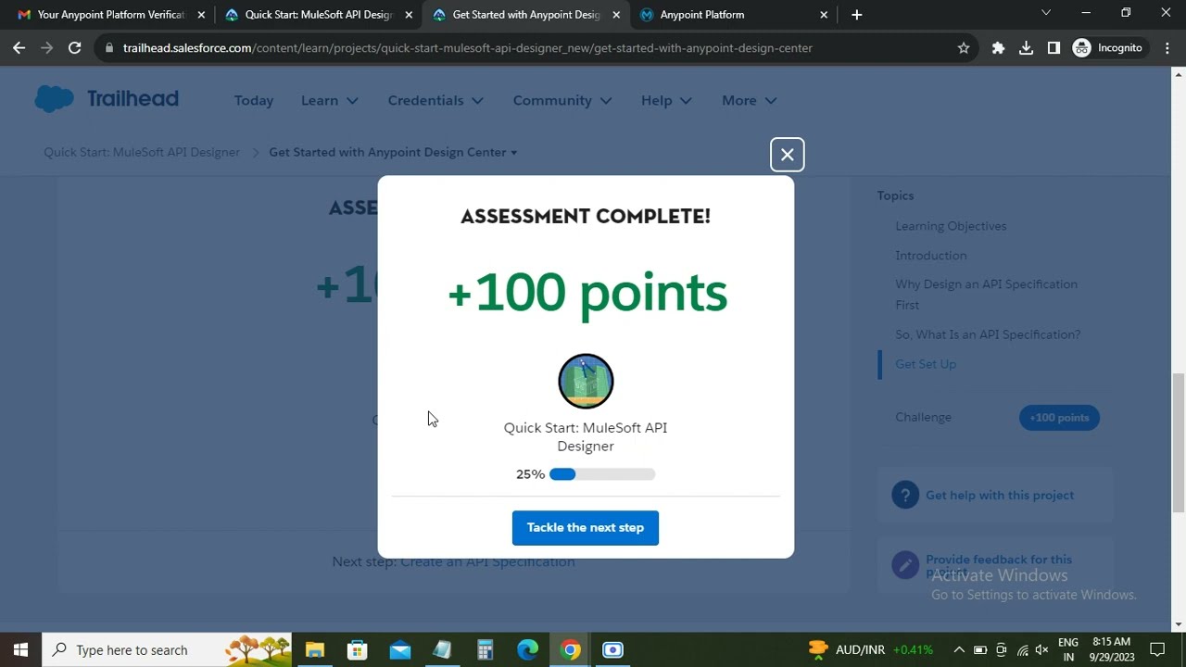Open Chrome three-dot menu
The image size is (1186, 667).
click(1167, 48)
